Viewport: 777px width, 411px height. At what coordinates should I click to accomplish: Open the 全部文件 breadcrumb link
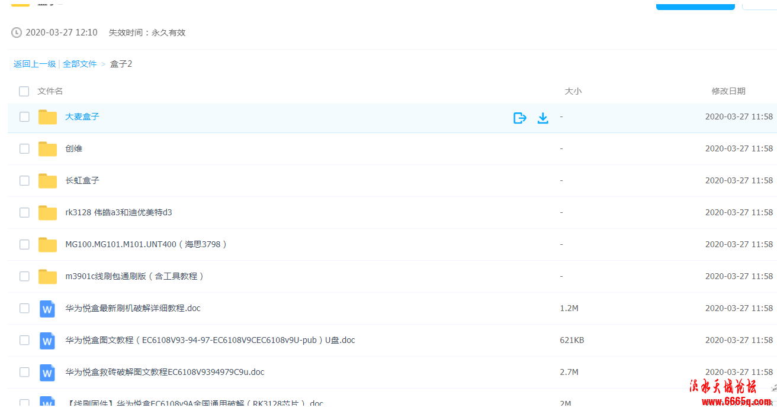[x=80, y=64]
